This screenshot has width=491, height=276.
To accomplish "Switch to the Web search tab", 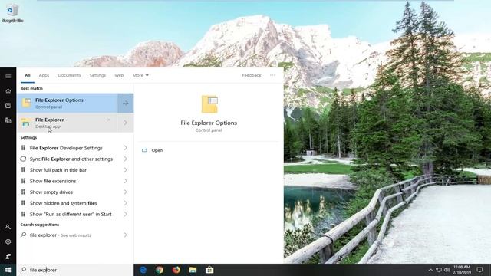I will [119, 75].
